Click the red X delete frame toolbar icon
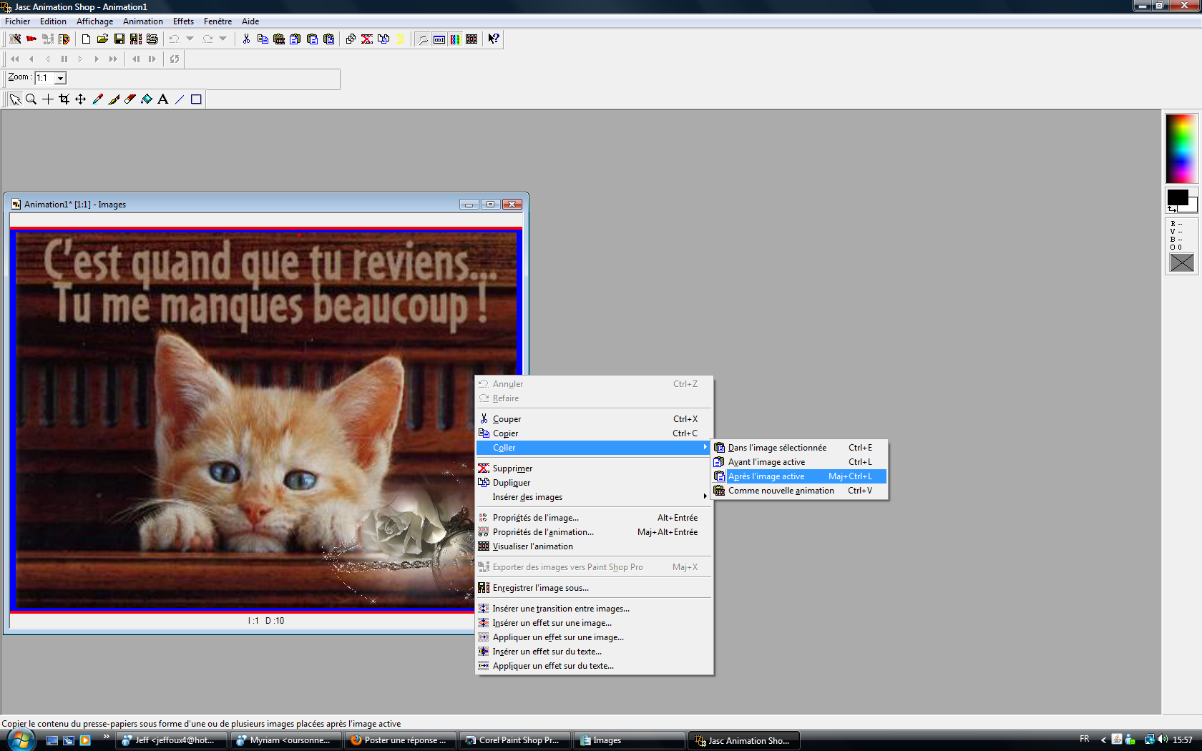This screenshot has height=751, width=1202. [367, 39]
